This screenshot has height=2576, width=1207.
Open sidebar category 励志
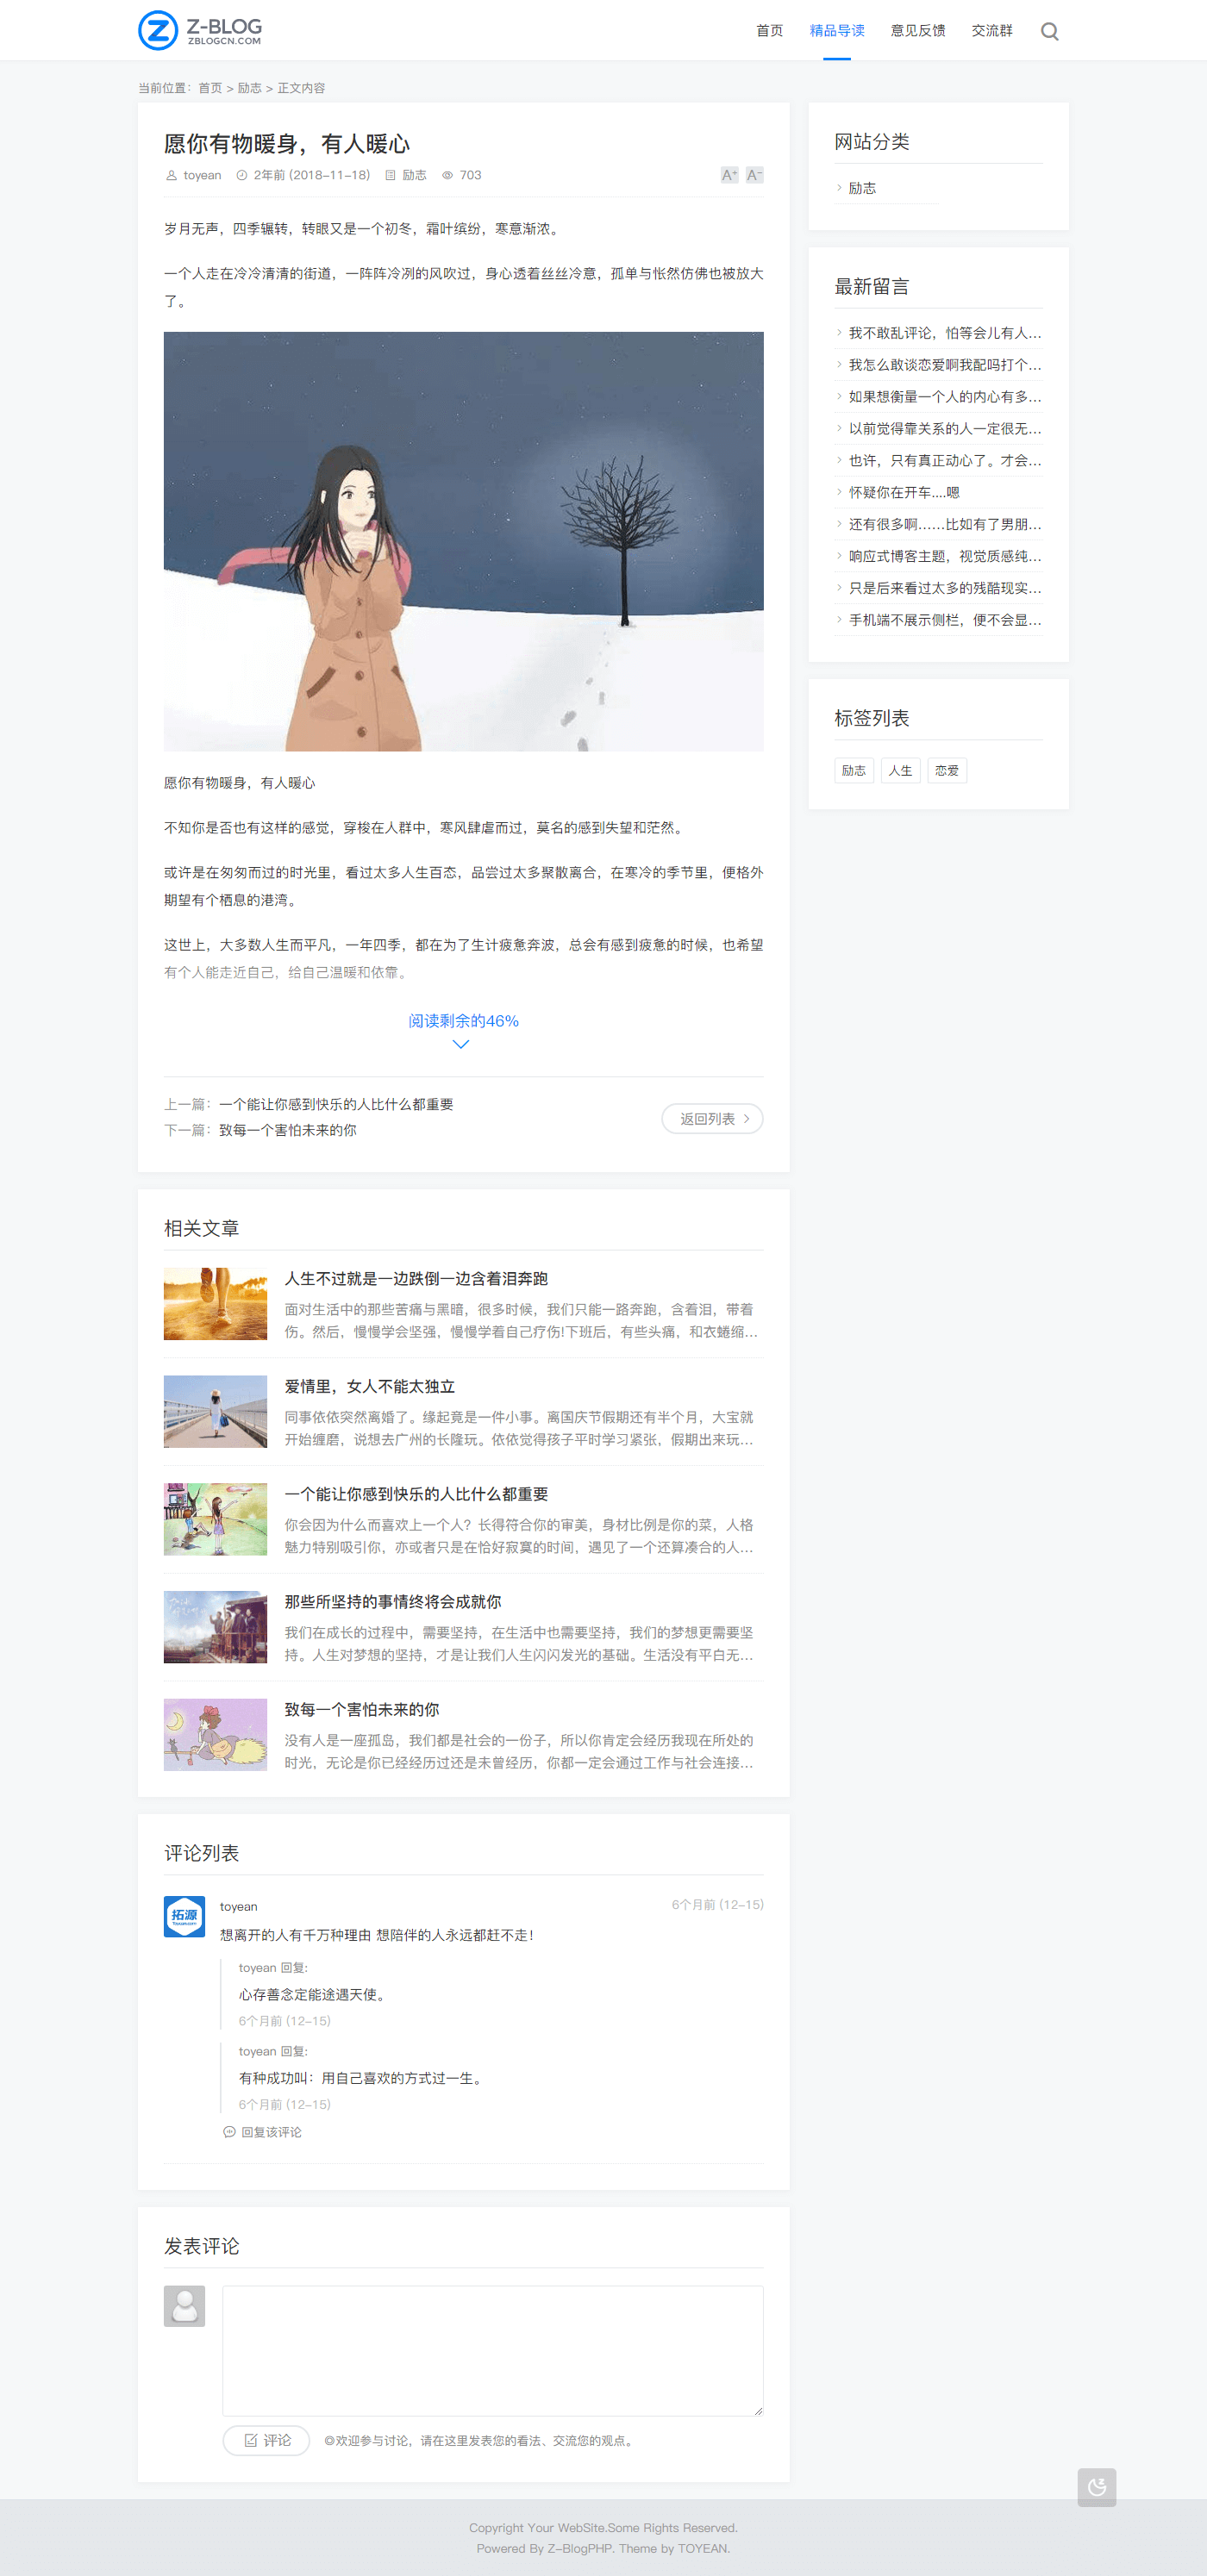862,188
